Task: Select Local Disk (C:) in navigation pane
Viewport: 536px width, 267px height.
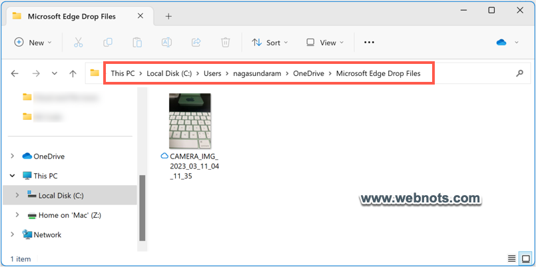Action: click(x=70, y=195)
